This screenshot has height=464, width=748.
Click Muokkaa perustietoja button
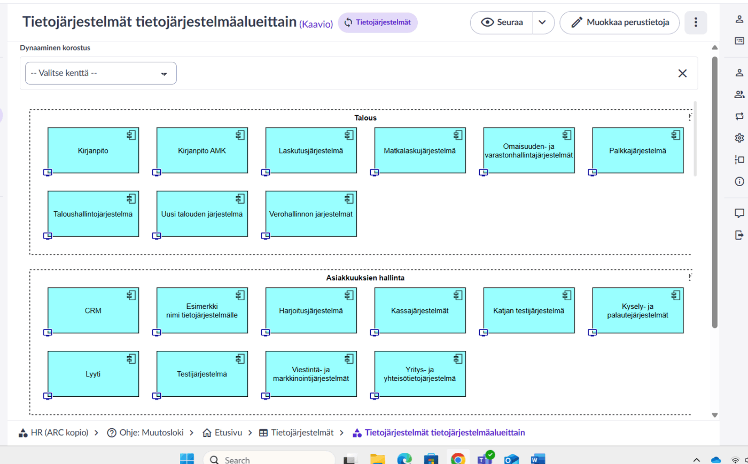click(620, 22)
